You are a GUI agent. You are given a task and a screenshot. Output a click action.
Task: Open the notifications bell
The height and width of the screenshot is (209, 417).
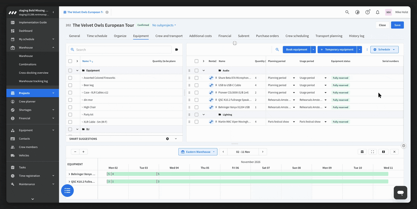pyautogui.click(x=378, y=12)
